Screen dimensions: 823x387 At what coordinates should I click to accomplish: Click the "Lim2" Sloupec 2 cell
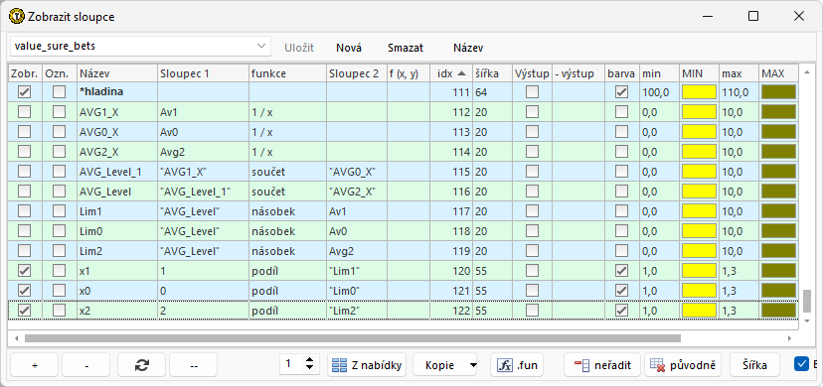coord(357,311)
